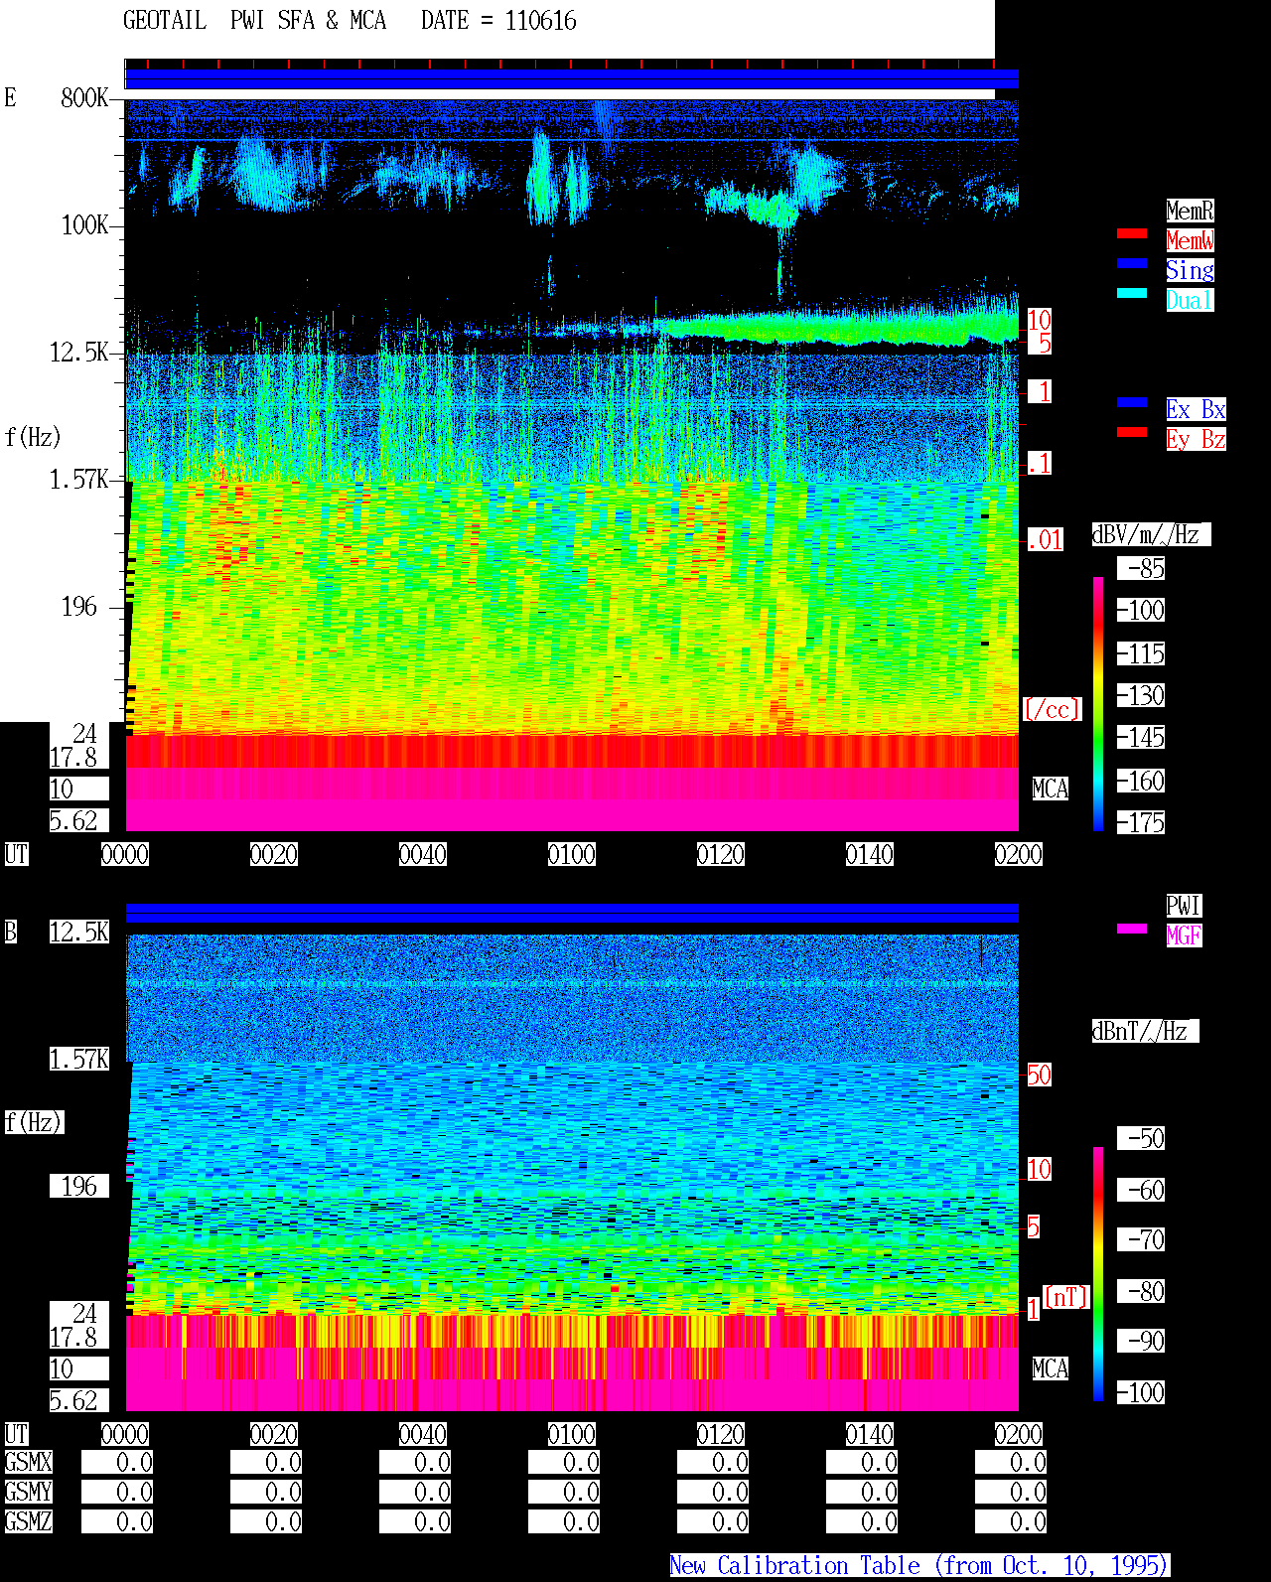Image resolution: width=1271 pixels, height=1582 pixels.
Task: Click the MemR legend label
Action: point(1190,211)
